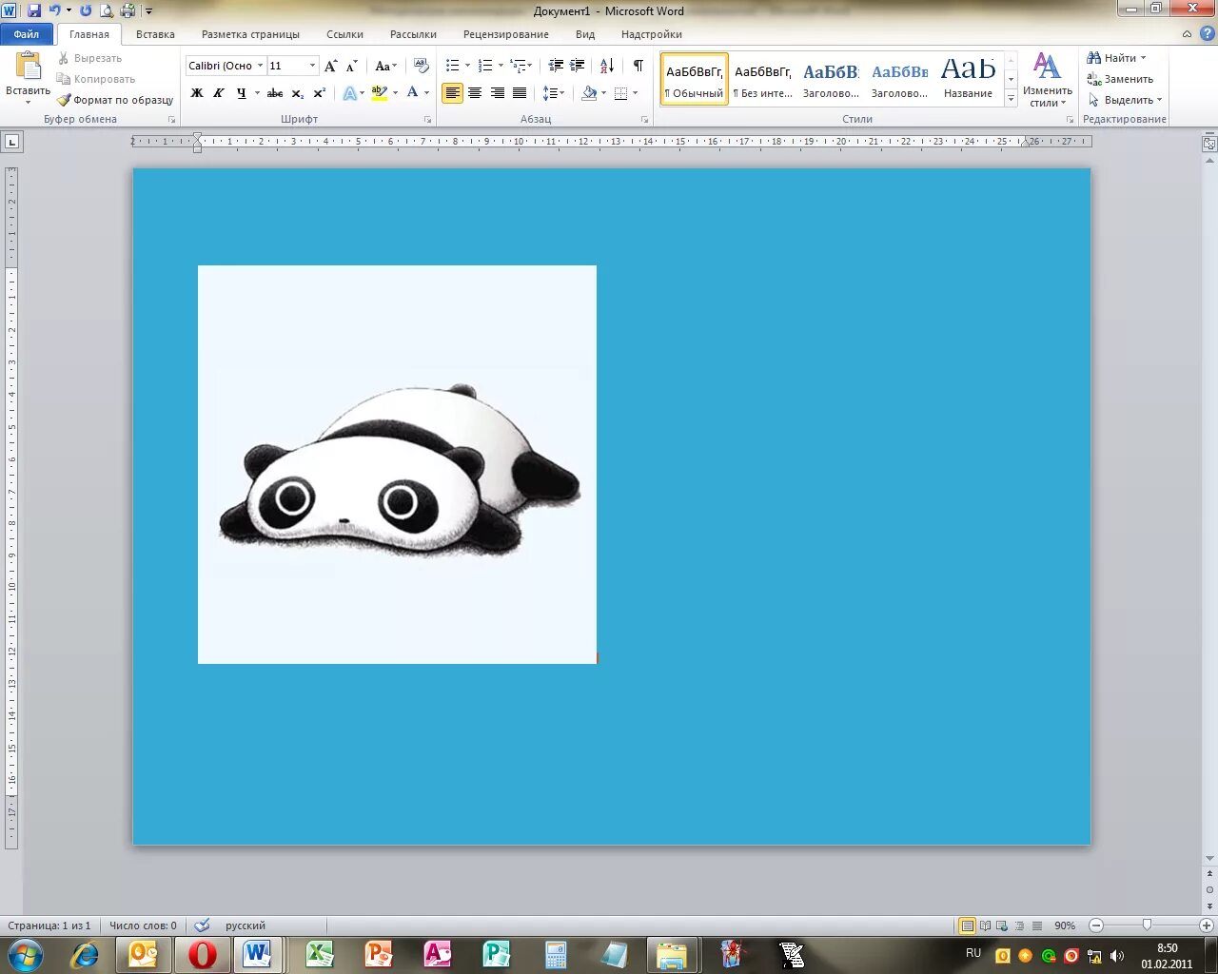Switch to the Ссылки tab

(x=344, y=34)
